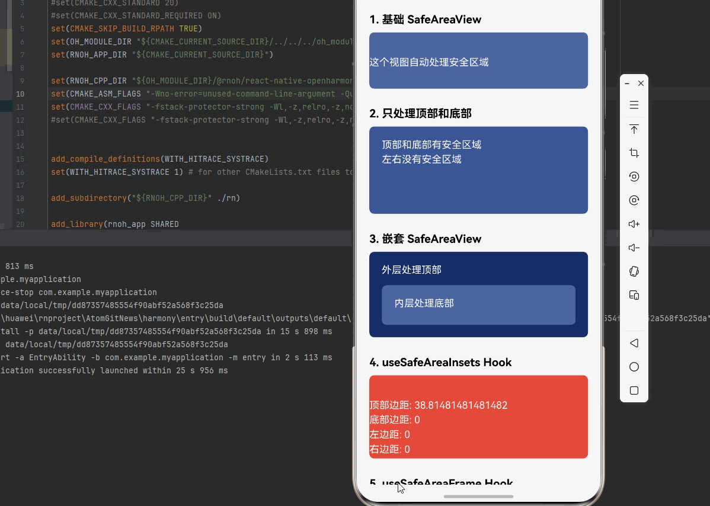Click the inner 内层处理底部 box

click(x=478, y=305)
